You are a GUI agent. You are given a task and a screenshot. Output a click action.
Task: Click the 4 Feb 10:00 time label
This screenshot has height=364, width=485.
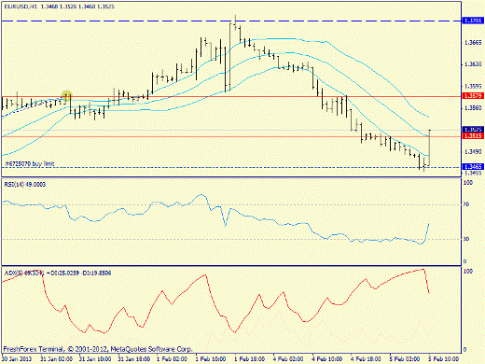tap(327, 359)
